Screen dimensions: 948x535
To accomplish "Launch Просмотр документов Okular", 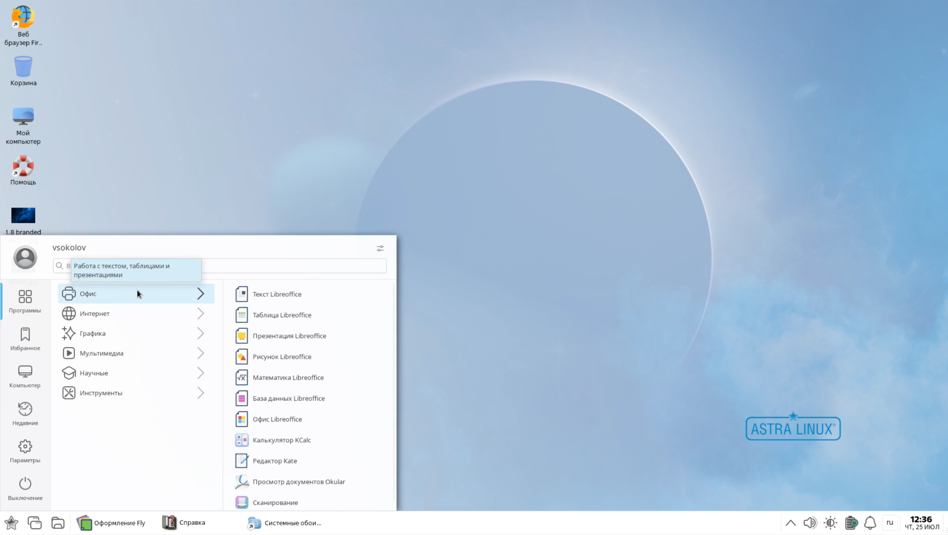I will pos(298,482).
